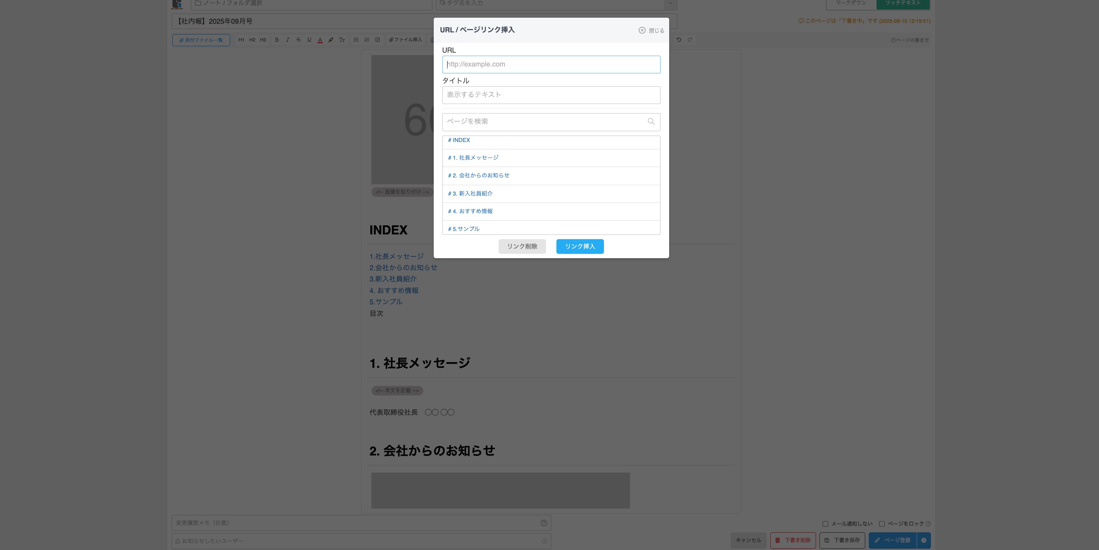Check the メール通知しない checkbox

pos(825,524)
